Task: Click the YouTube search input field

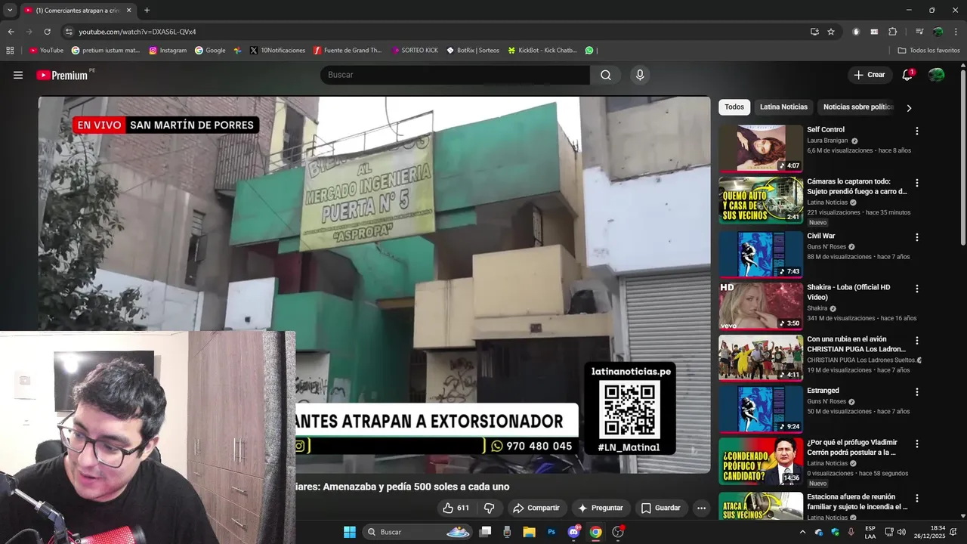Action: coord(456,75)
